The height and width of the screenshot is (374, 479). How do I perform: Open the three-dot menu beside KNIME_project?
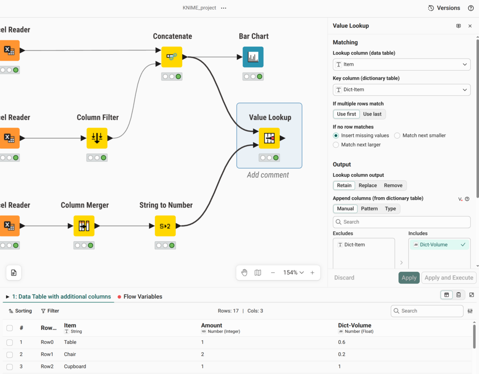click(x=224, y=8)
